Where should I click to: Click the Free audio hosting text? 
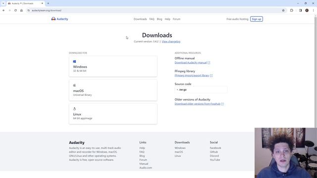tap(237, 19)
